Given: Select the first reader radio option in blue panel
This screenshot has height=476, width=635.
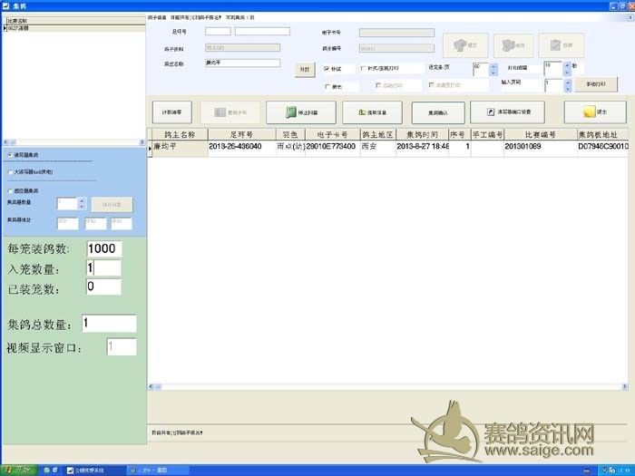Looking at the screenshot, I should [x=10, y=155].
